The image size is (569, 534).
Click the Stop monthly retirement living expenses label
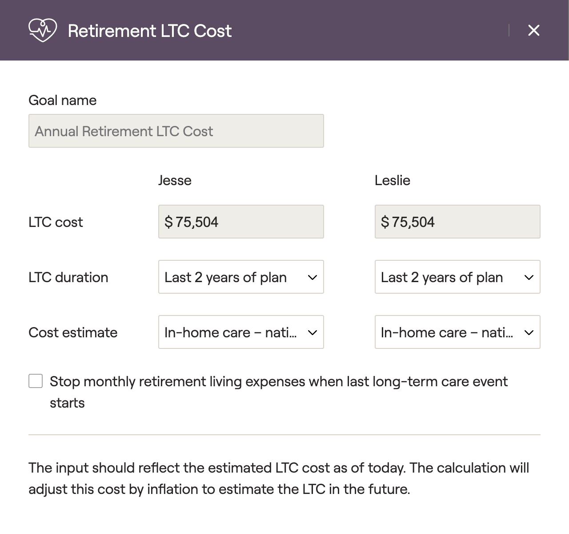coord(278,382)
